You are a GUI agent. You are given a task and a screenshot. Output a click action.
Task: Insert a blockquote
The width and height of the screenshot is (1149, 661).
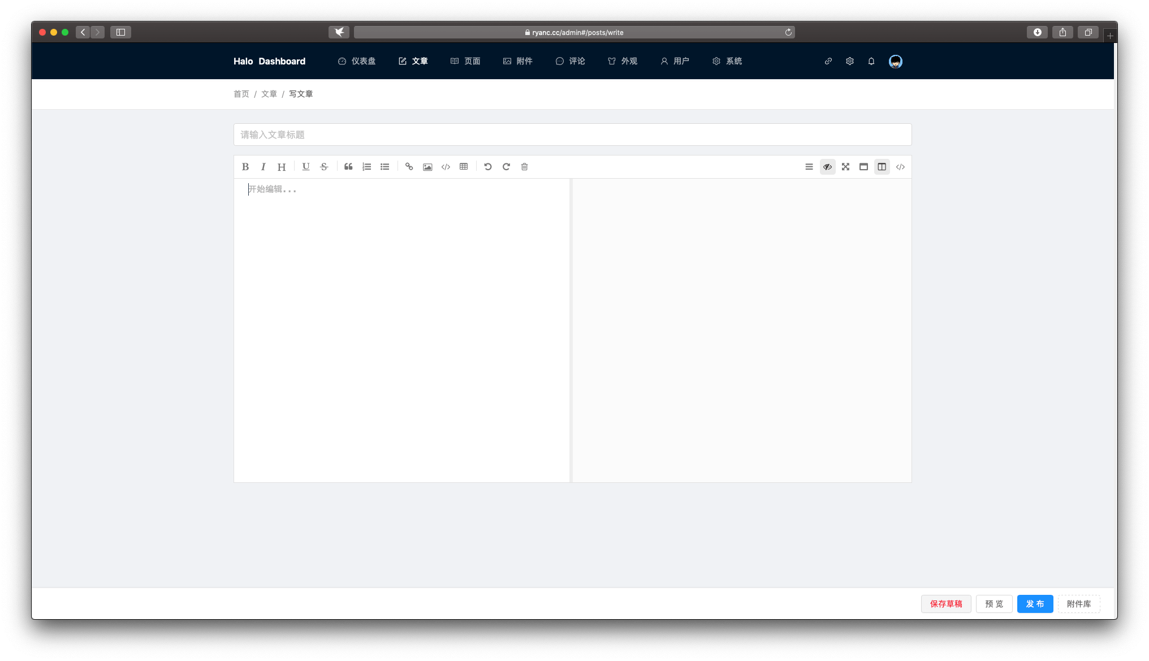click(x=348, y=167)
